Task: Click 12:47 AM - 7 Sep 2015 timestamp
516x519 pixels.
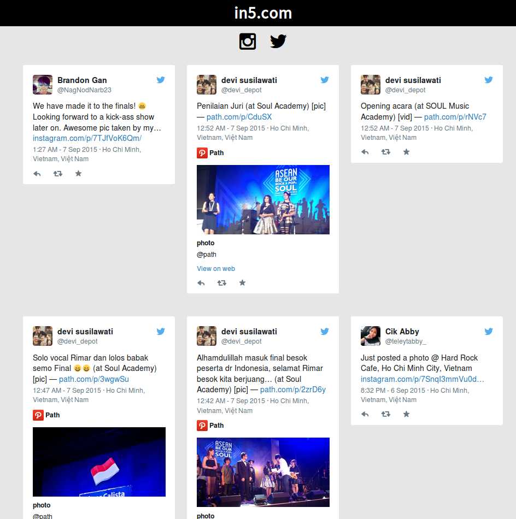Action: [x=67, y=391]
